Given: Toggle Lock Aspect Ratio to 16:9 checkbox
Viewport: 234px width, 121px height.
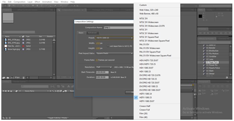Looking at the screenshot, I should [108, 46].
